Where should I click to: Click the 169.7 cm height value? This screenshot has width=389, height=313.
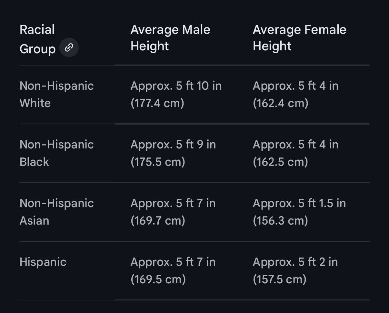(158, 221)
